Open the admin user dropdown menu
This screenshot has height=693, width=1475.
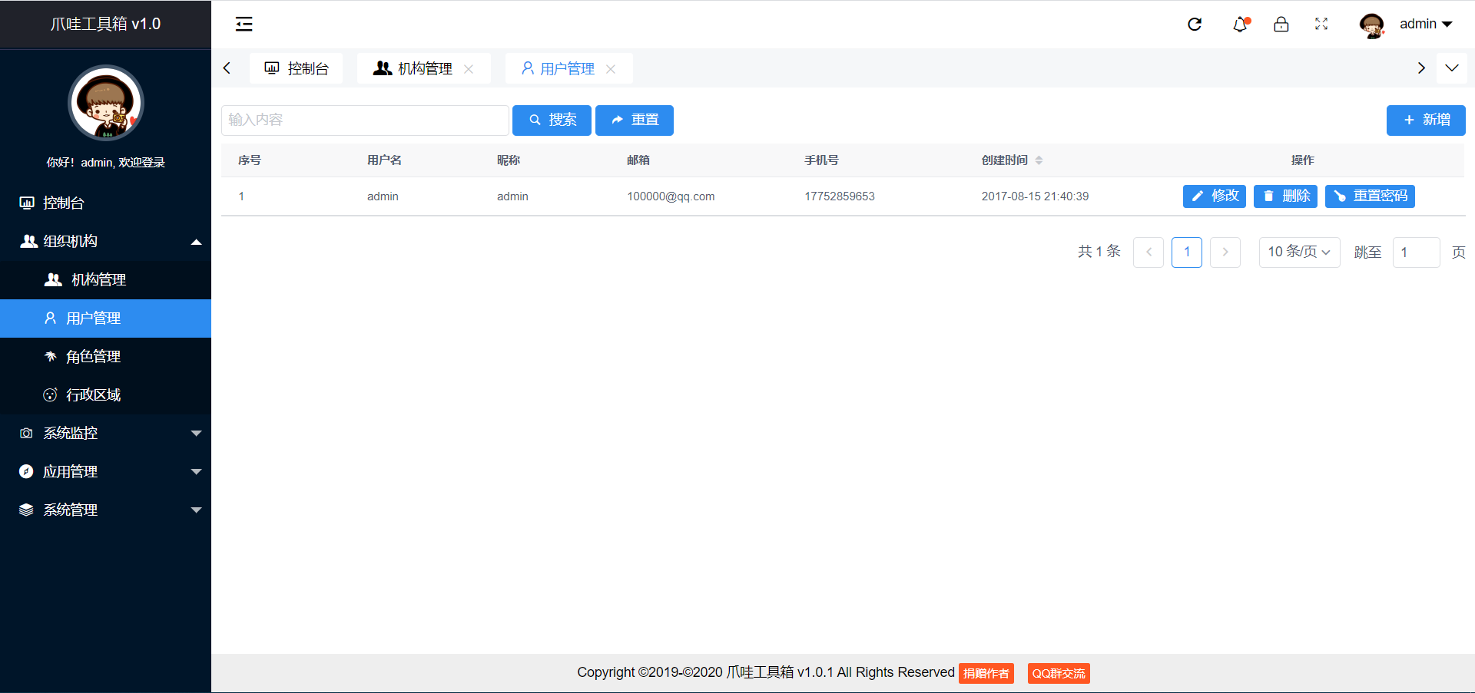[x=1425, y=24]
